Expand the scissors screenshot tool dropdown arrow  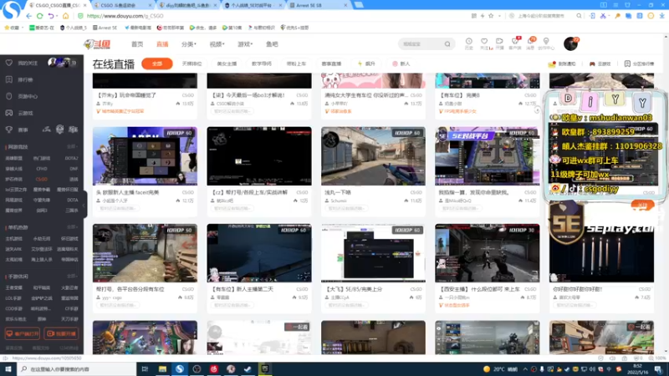tap(609, 16)
